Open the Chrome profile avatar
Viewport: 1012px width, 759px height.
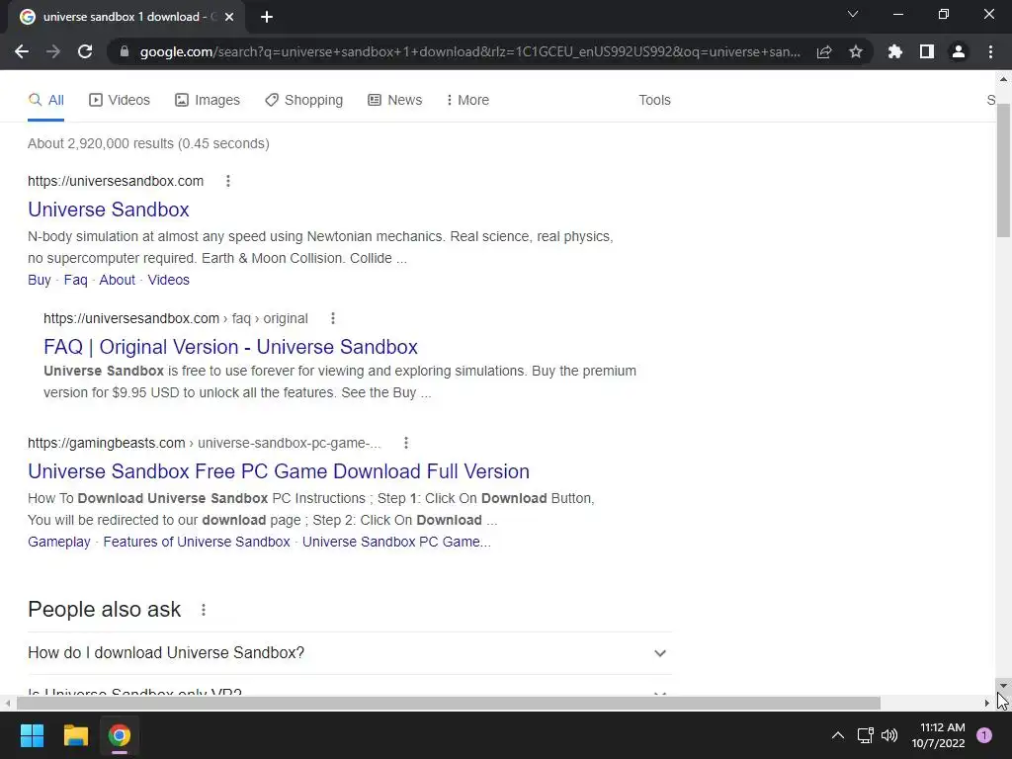pos(959,51)
